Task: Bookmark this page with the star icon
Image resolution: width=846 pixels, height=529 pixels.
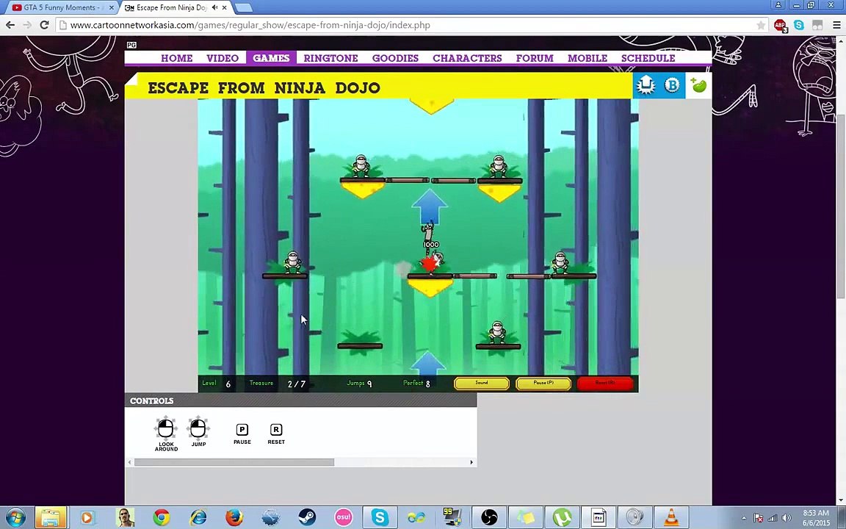Action: click(x=762, y=25)
